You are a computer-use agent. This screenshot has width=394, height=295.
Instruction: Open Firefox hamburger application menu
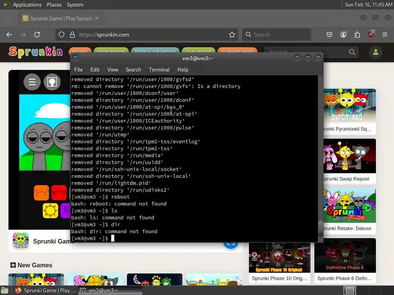point(385,35)
